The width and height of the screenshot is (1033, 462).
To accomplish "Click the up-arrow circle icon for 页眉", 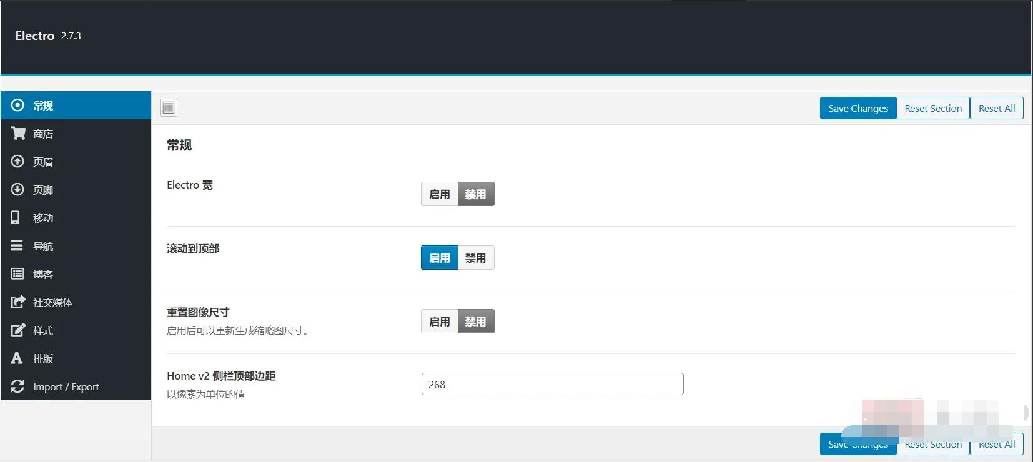I will click(x=17, y=161).
